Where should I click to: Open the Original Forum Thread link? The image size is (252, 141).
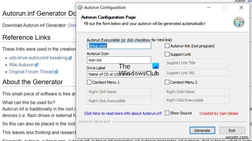coord(31,72)
